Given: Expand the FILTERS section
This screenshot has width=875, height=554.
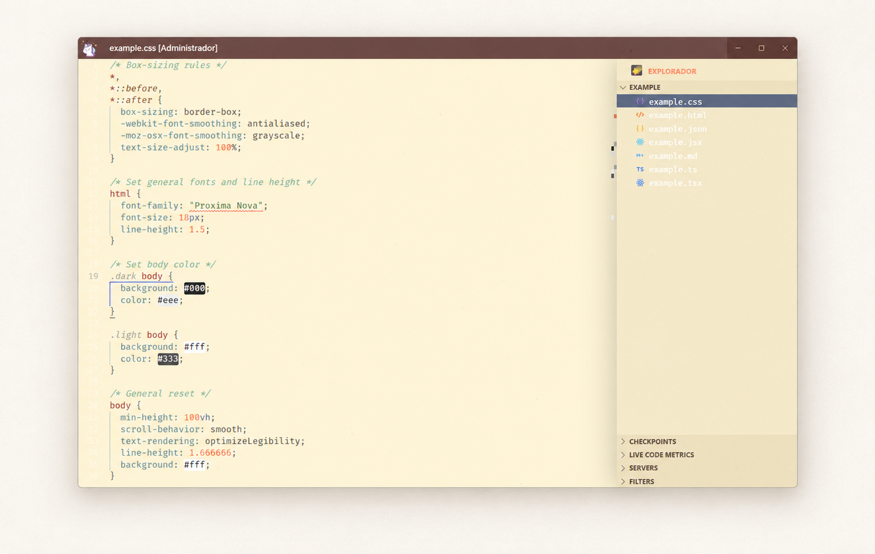Looking at the screenshot, I should click(707, 481).
